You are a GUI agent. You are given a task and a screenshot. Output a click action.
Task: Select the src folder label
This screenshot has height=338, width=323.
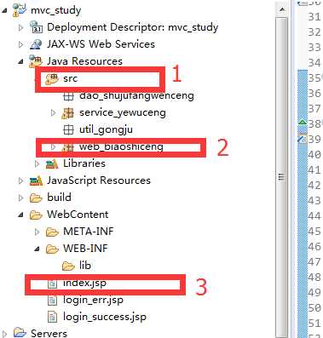click(x=70, y=78)
